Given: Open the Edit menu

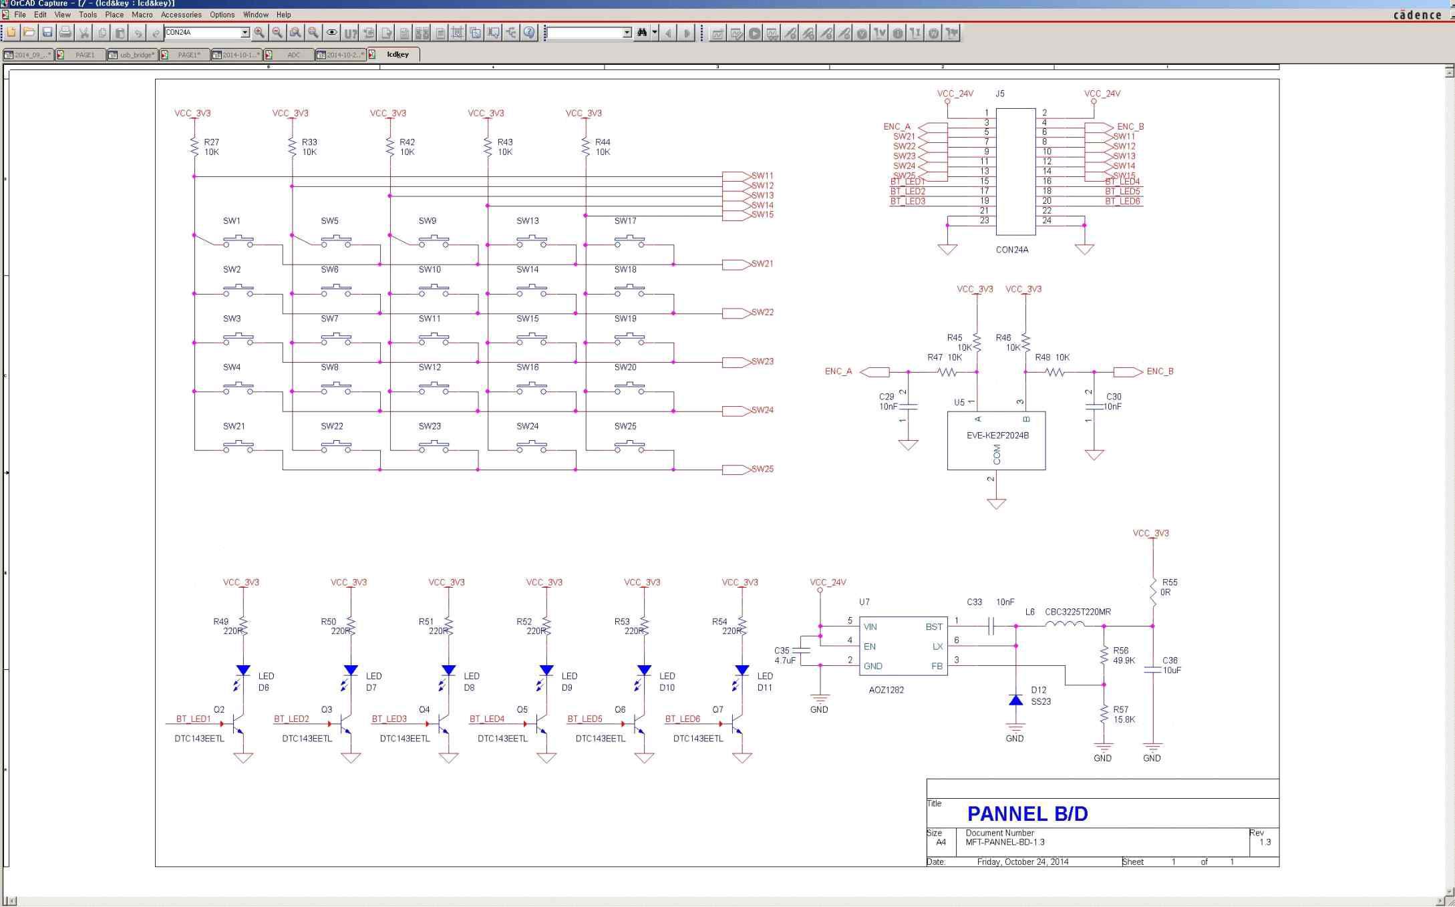Looking at the screenshot, I should (41, 15).
